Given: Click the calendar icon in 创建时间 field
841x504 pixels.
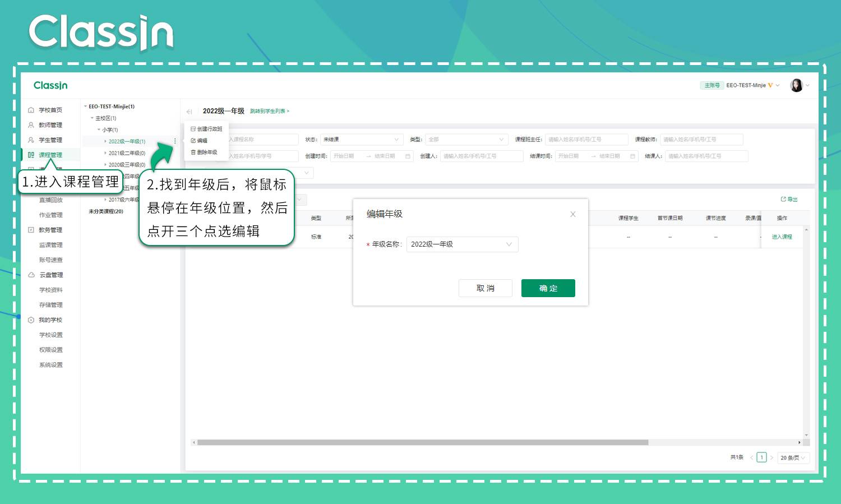Looking at the screenshot, I should point(408,156).
